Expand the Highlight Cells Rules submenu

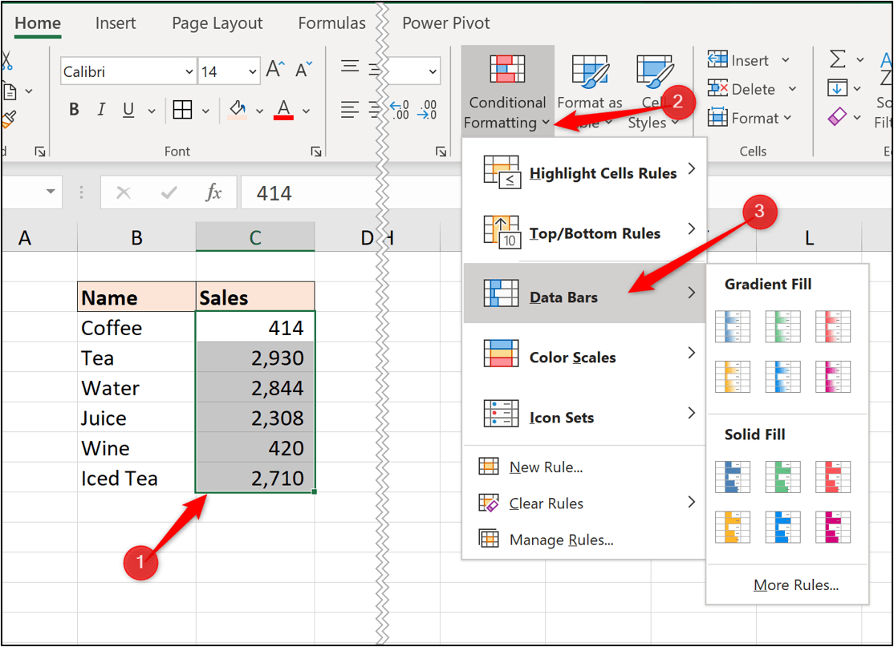603,172
